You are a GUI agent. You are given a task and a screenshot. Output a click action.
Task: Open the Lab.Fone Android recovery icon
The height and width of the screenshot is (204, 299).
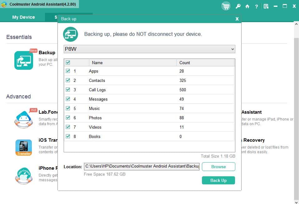(x=24, y=119)
